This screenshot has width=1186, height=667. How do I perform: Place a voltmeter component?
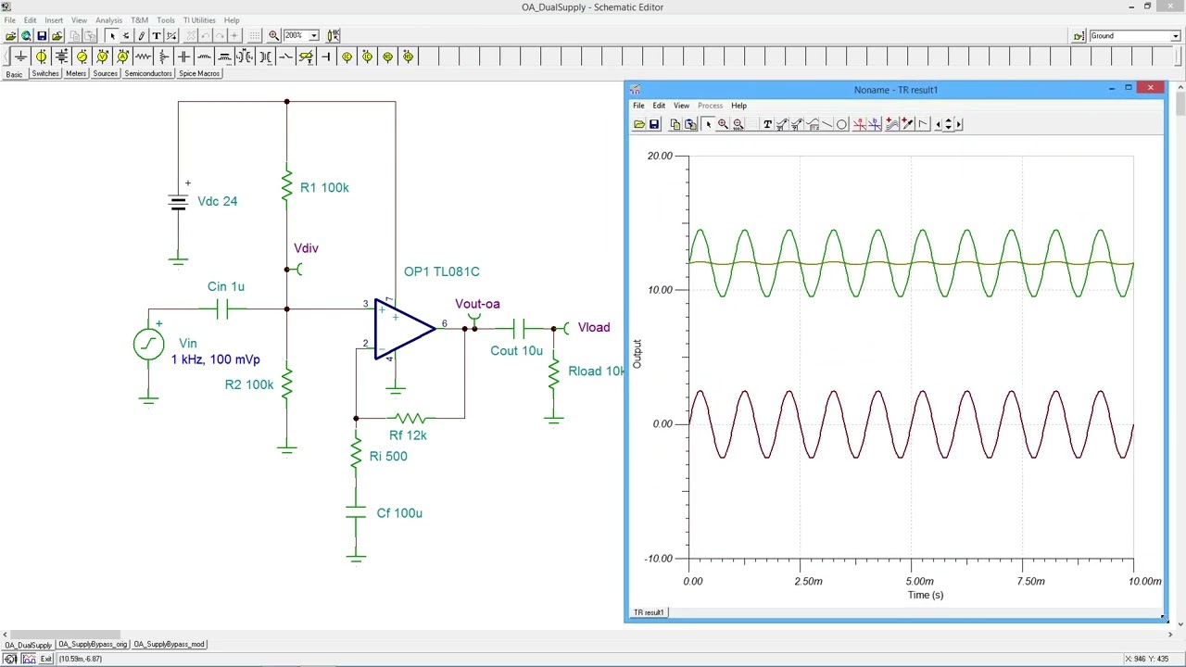pyautogui.click(x=102, y=57)
